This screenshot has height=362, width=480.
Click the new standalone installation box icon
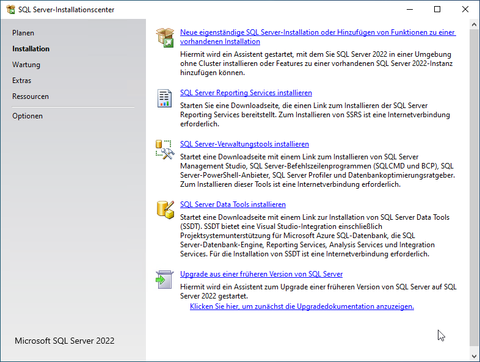pos(165,37)
